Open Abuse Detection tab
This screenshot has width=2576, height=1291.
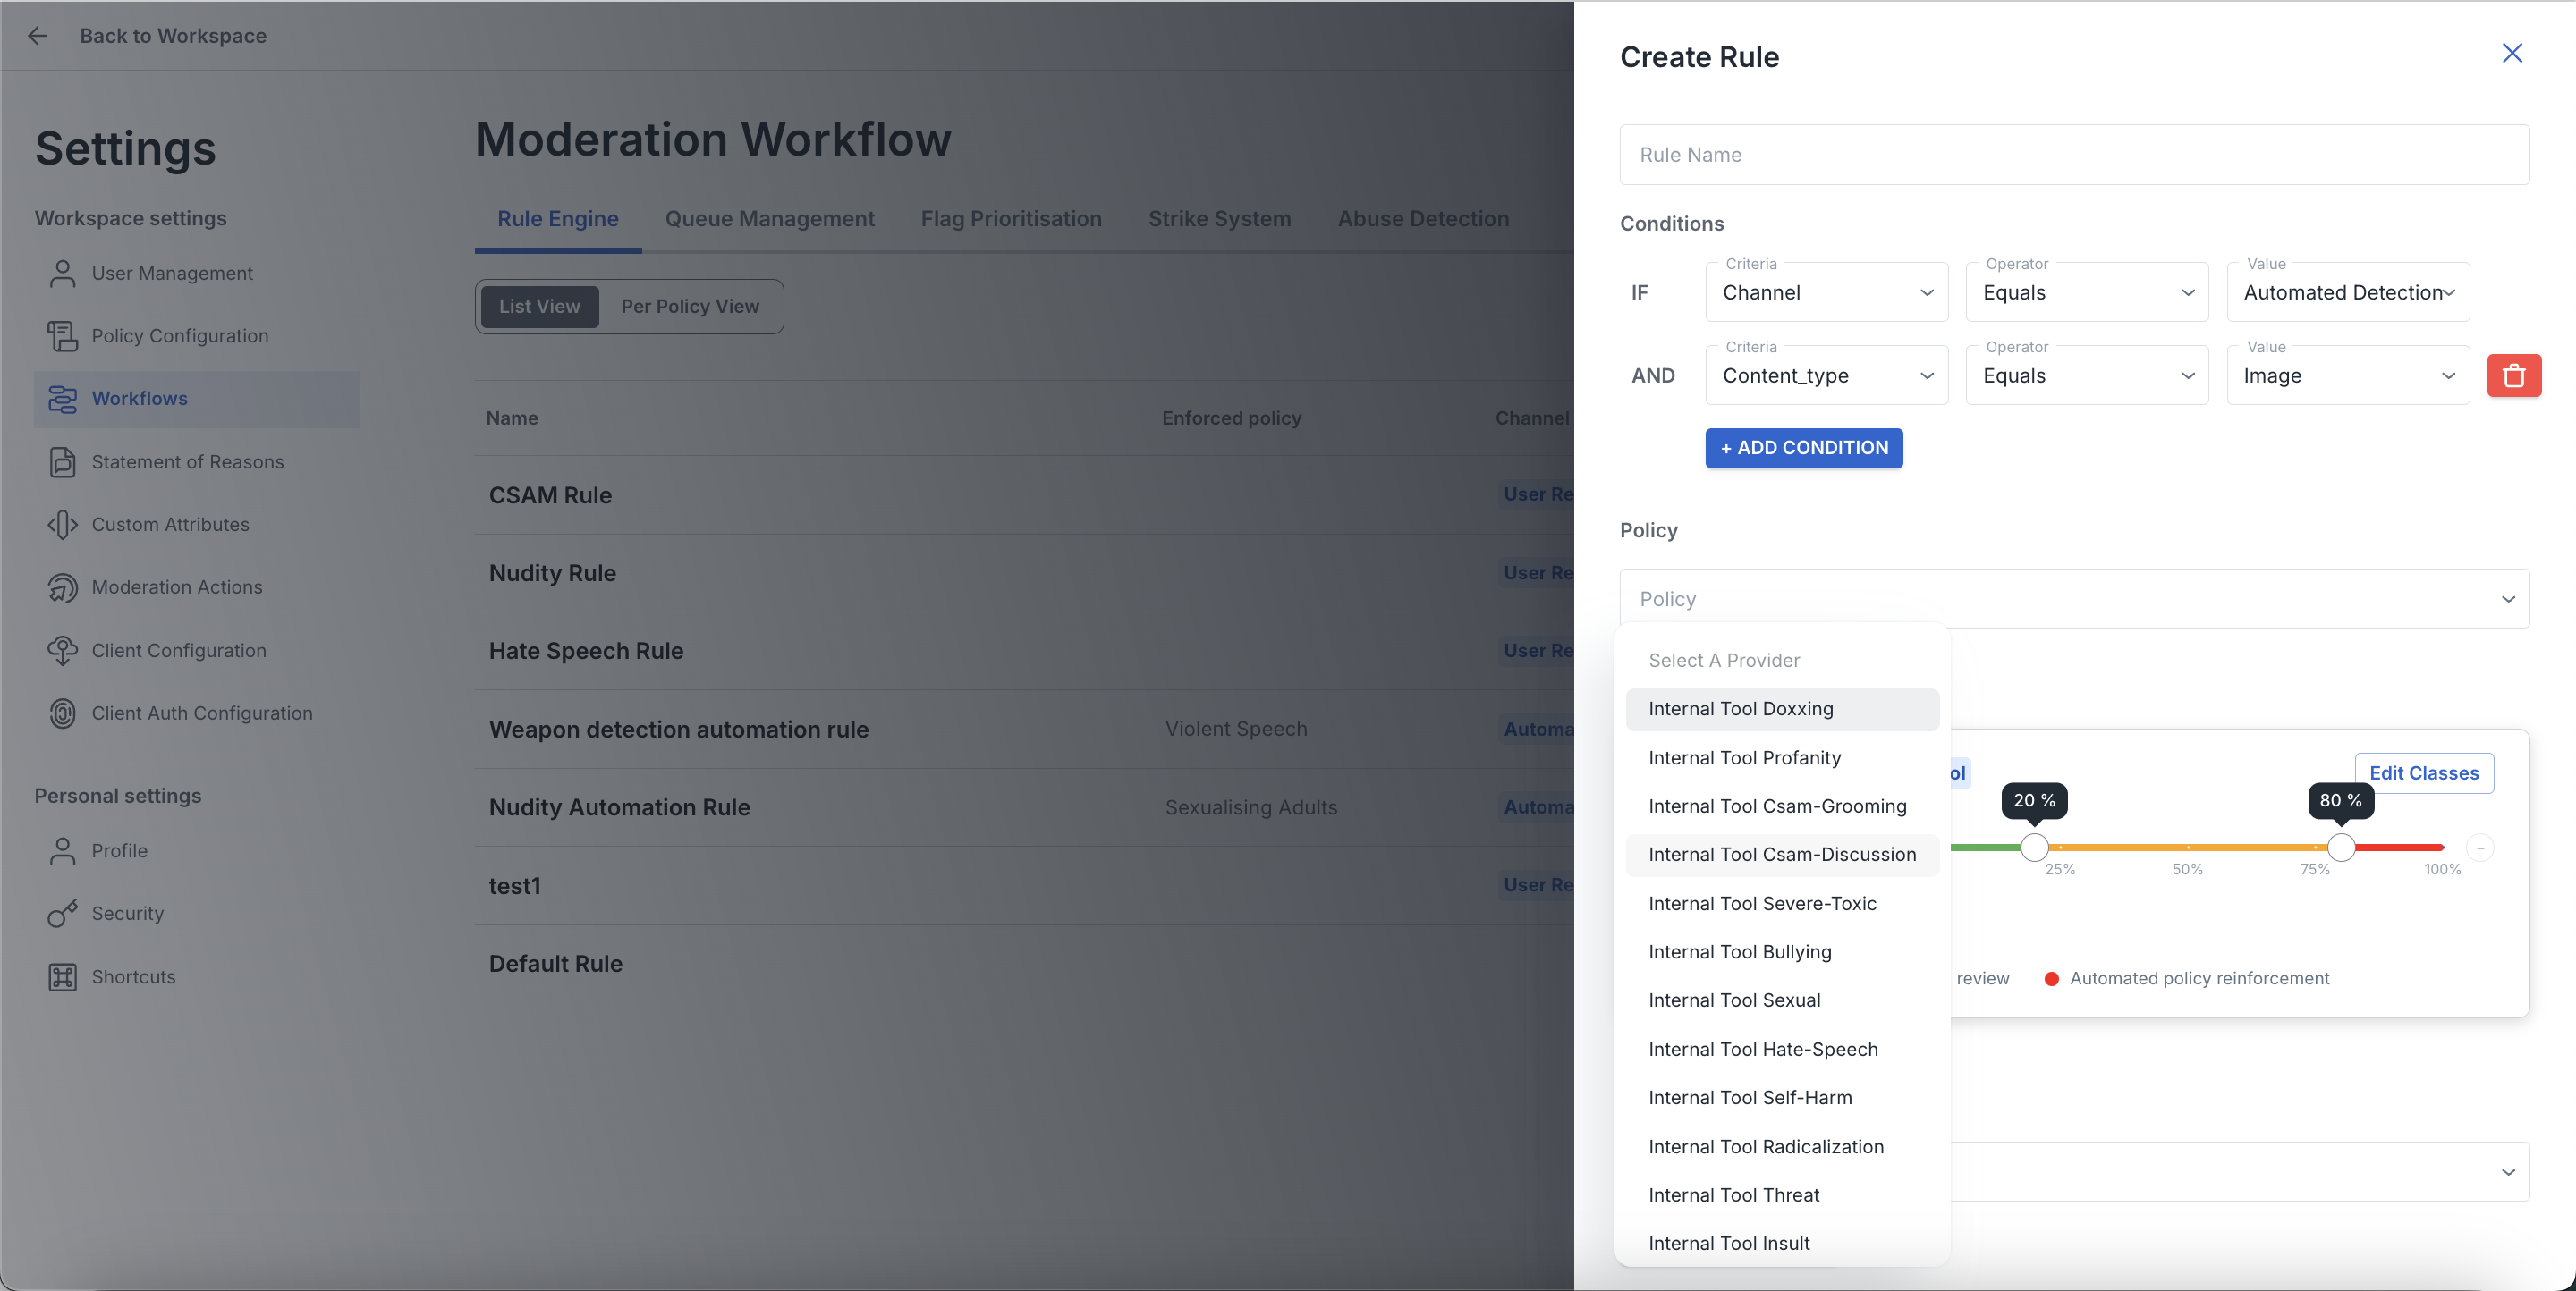(x=1423, y=219)
